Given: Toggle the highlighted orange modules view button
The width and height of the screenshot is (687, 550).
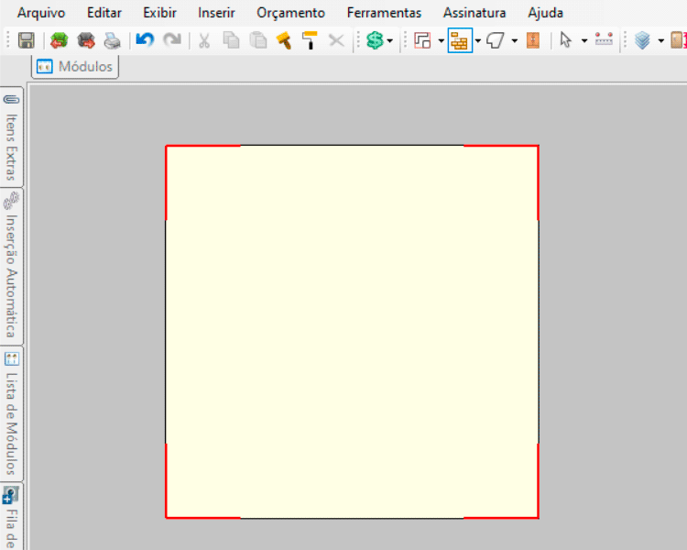Looking at the screenshot, I should [459, 40].
